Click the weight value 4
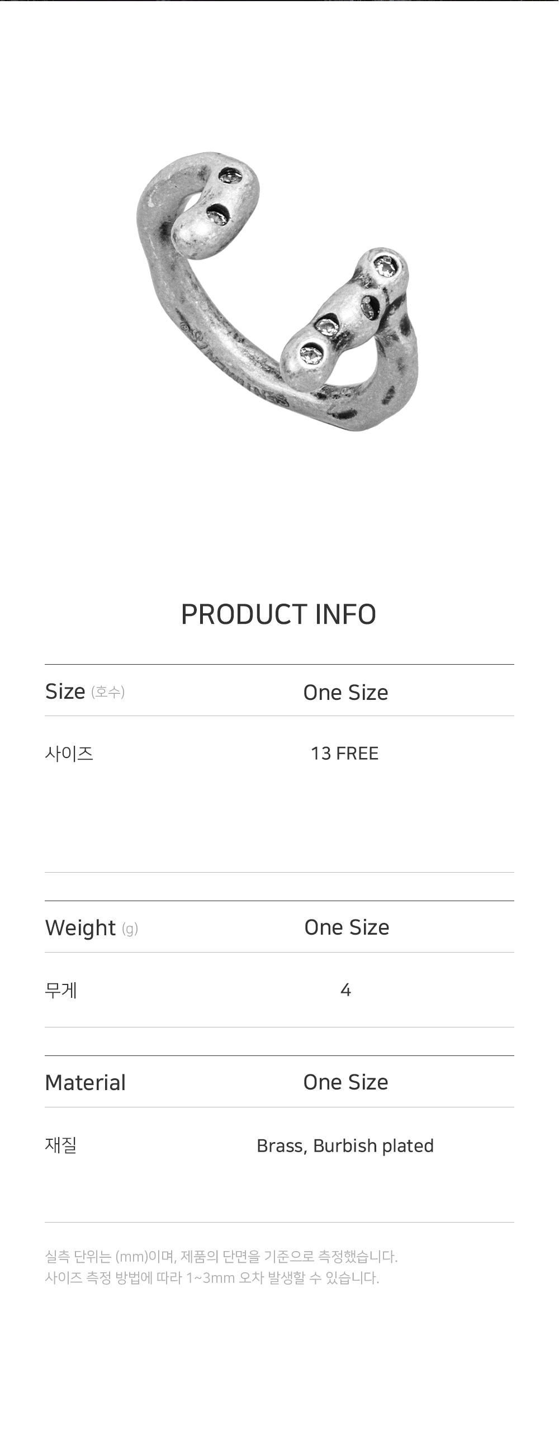Screen dimensions: 559x1435 [345, 991]
